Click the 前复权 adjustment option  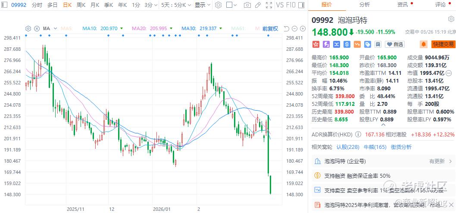(270, 28)
